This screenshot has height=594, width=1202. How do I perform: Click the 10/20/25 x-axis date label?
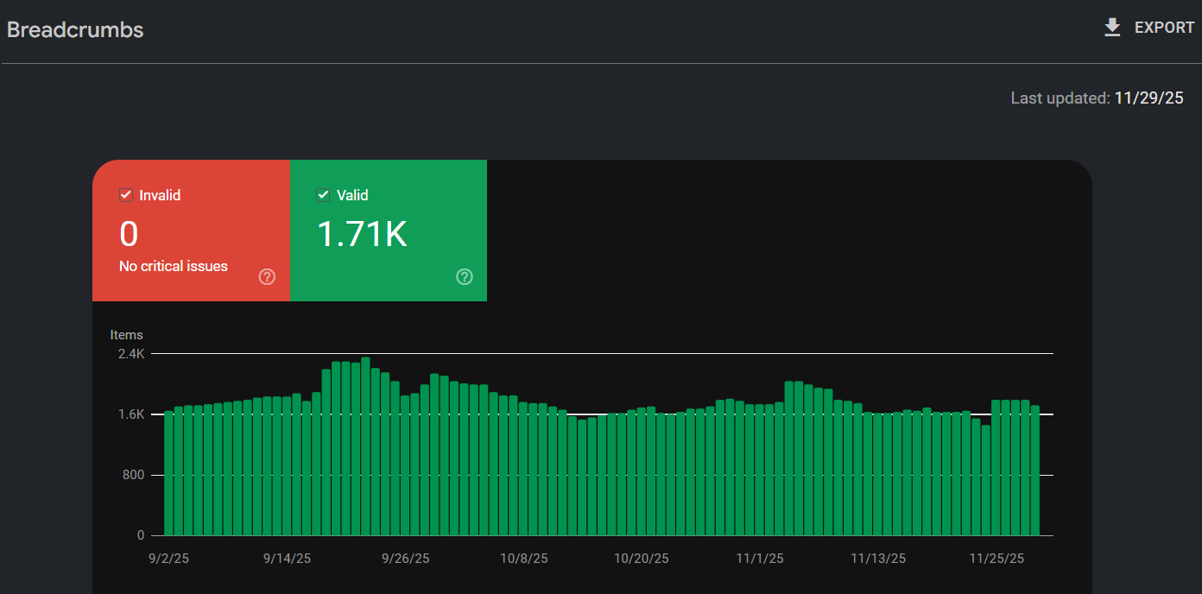tap(641, 559)
